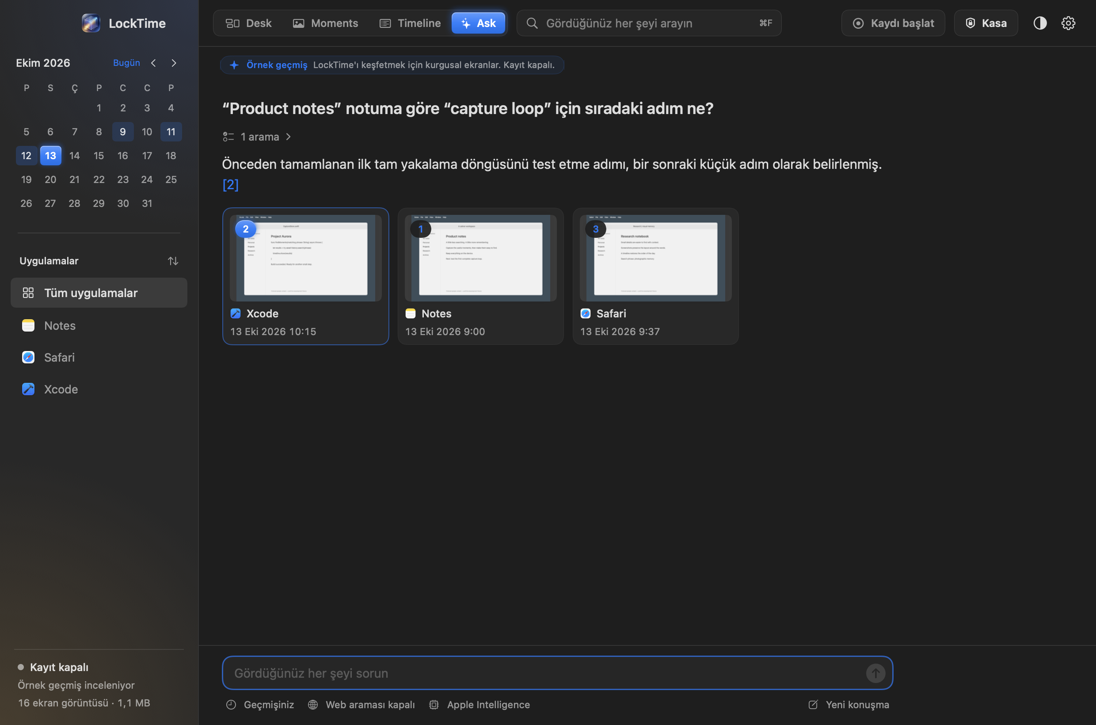The image size is (1096, 725).
Task: Open the Kasa vault button
Action: 986,23
